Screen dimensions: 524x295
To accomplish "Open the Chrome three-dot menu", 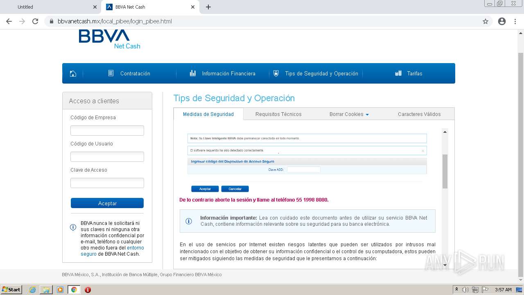I will pos(515,21).
